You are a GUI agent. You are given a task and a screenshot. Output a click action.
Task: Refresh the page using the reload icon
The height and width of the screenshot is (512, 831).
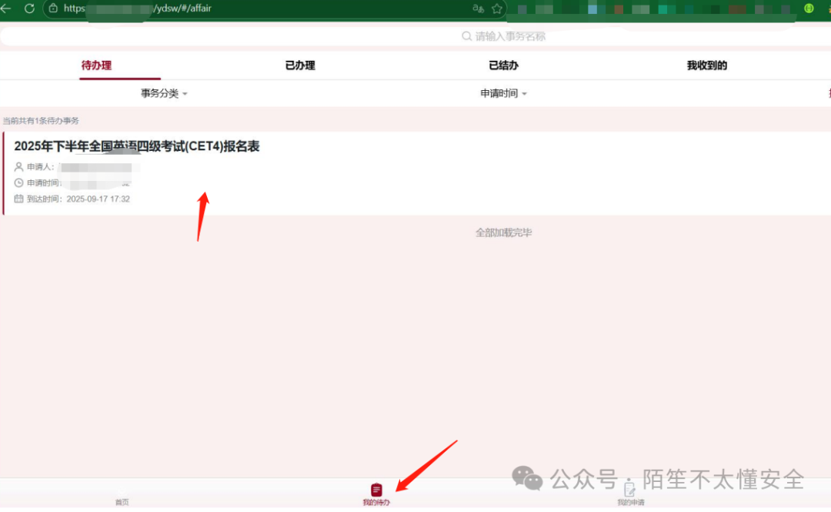coord(28,9)
